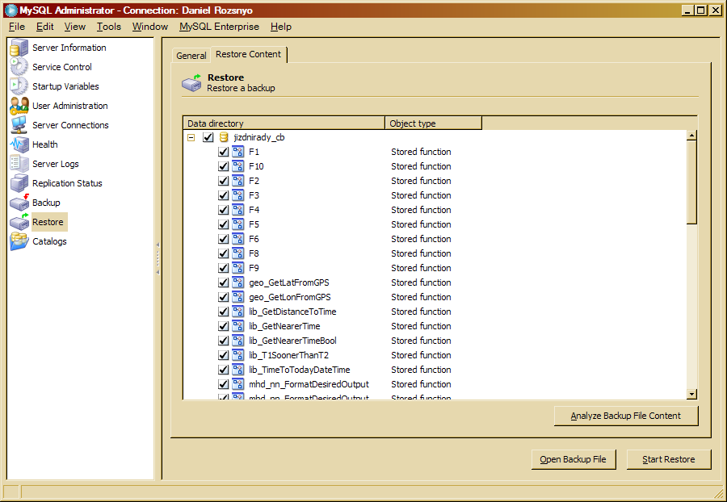Click the sidebar splitter collapse handle
727x502 pixels.
(158, 258)
